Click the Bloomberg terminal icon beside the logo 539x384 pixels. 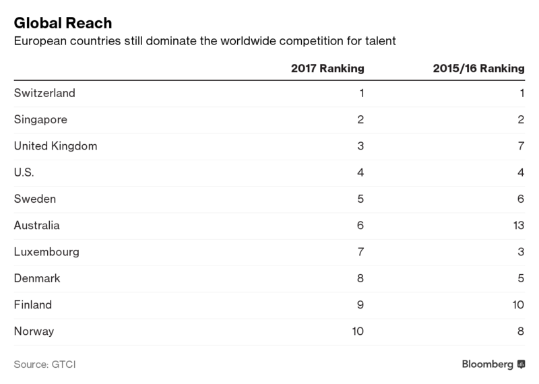(x=521, y=364)
